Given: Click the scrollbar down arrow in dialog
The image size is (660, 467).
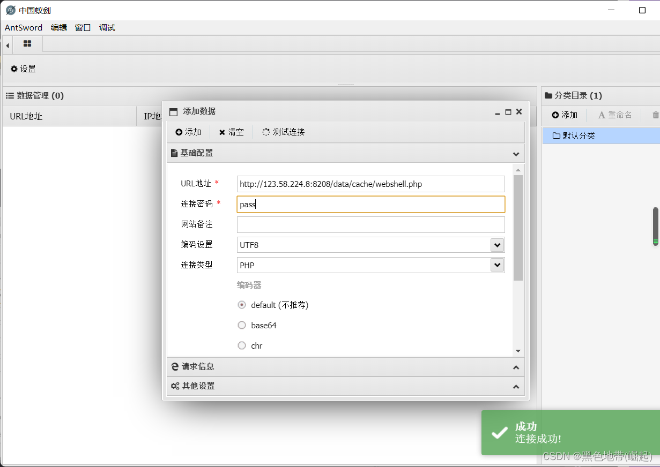Looking at the screenshot, I should tap(518, 351).
